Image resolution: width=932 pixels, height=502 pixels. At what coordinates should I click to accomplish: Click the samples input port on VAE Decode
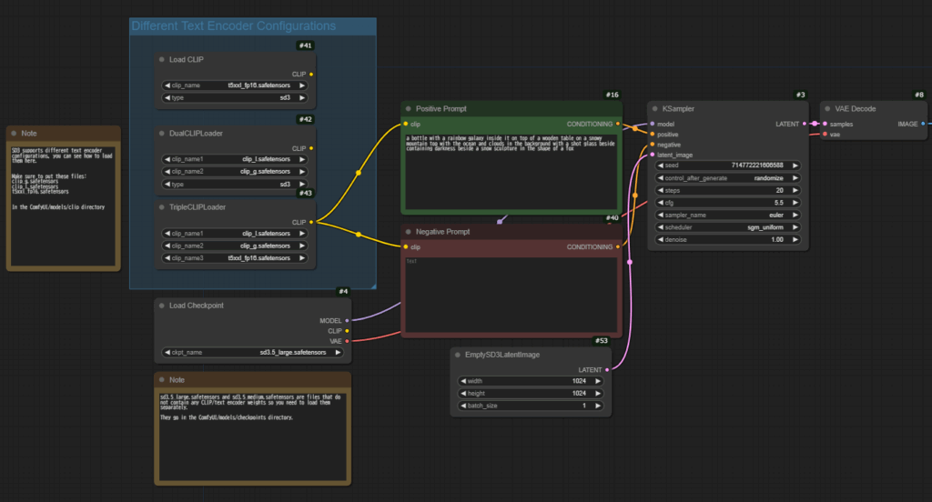click(825, 125)
